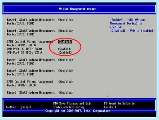Select Riser1 Slot2 CPU2 IOU1 Disabled value
159x120 pixels.
[65, 31]
